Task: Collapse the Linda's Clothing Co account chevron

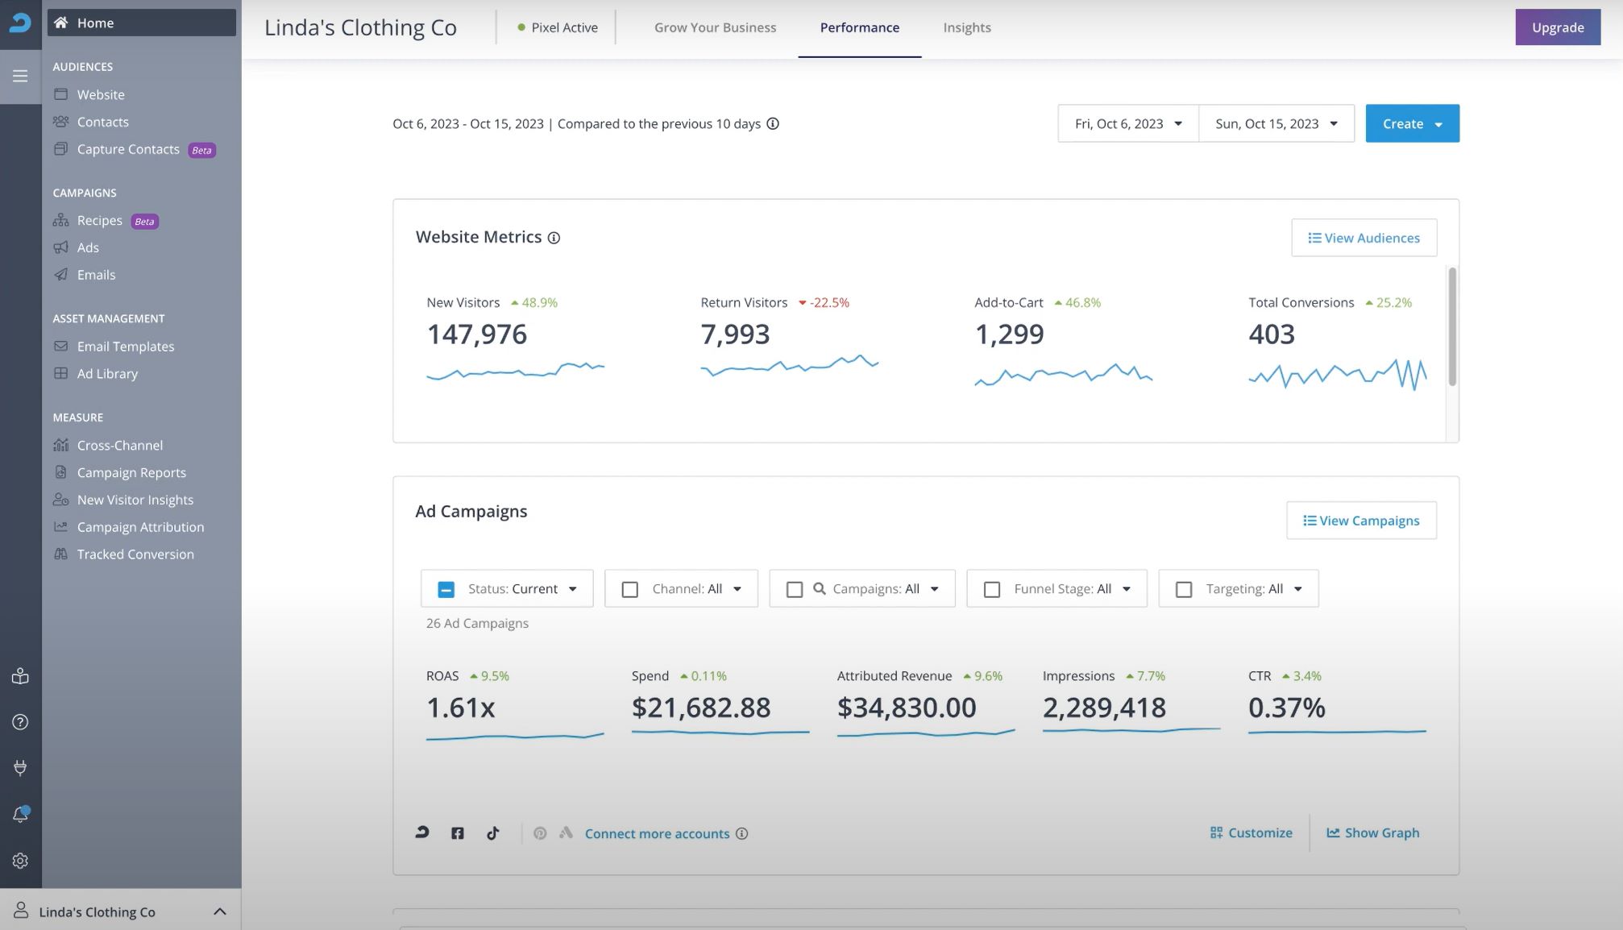Action: click(x=219, y=911)
